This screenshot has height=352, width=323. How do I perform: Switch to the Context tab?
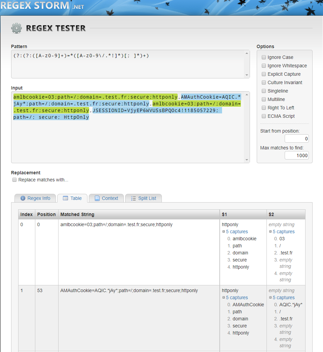[x=106, y=198]
